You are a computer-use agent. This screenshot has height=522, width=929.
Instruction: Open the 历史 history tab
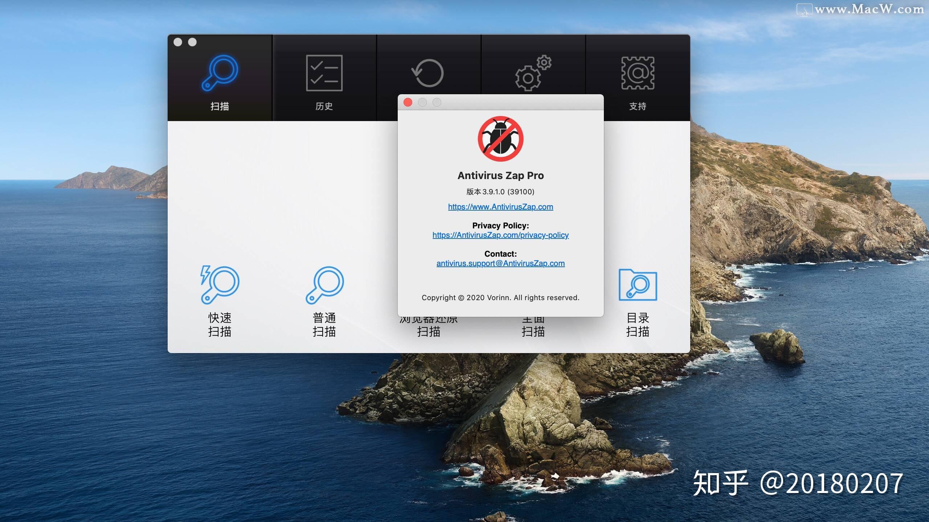click(x=324, y=78)
